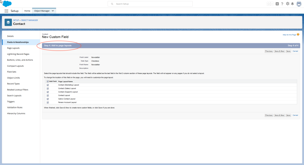Open the global actions plus icon
304x165 pixels.
277,4
